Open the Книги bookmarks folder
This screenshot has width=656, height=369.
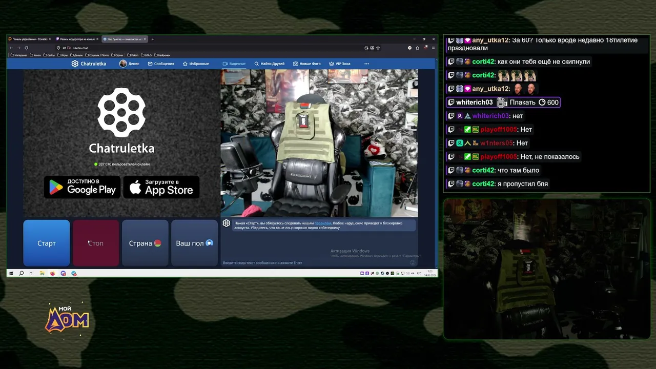35,55
